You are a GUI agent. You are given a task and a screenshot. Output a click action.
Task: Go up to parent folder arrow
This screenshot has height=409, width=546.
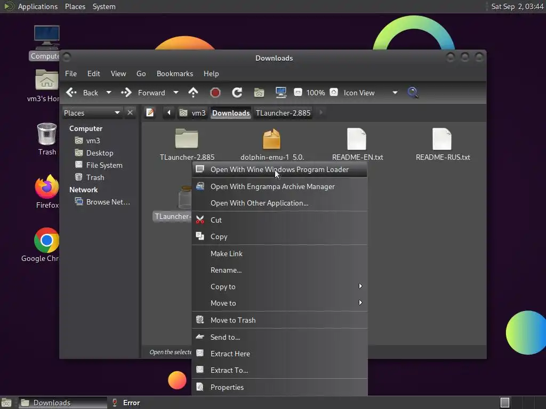(193, 93)
